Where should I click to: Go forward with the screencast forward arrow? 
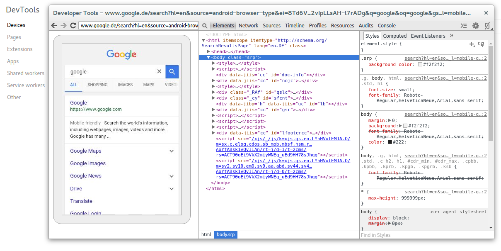coord(63,25)
